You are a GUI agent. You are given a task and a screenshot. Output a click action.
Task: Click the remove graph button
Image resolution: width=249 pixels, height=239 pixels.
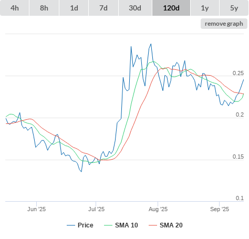(224, 24)
